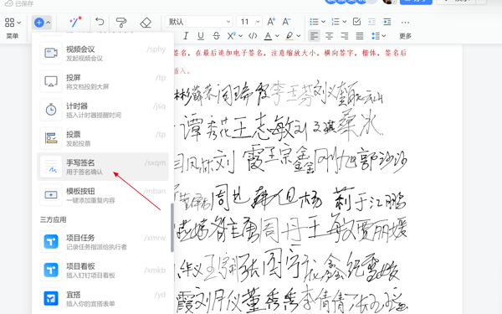
Task: Clear formatting with the eraser icon
Action: click(x=146, y=23)
